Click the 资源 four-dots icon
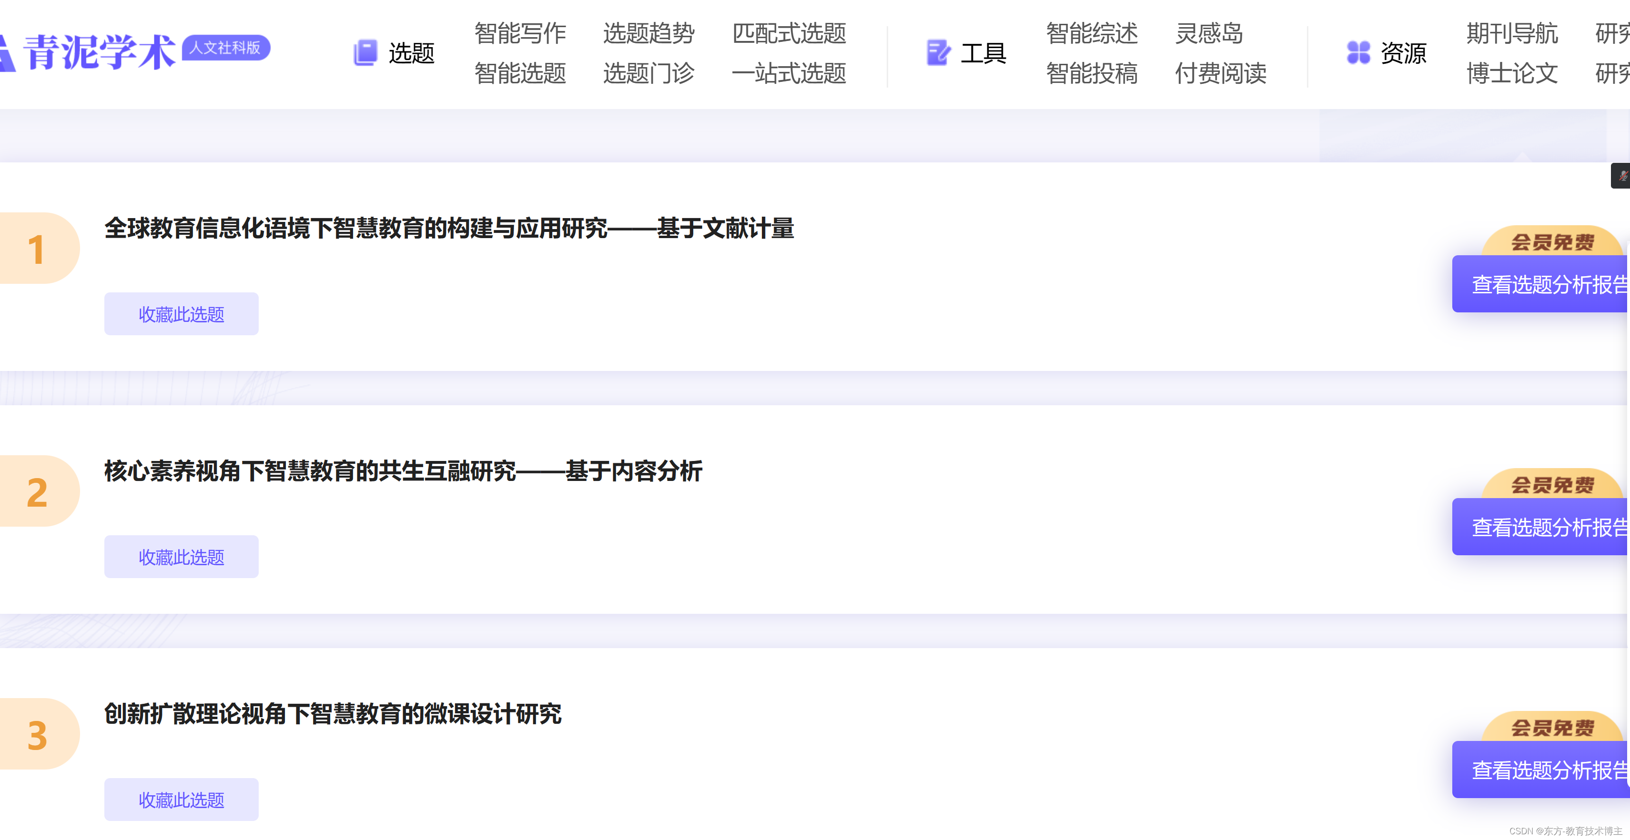 tap(1358, 52)
